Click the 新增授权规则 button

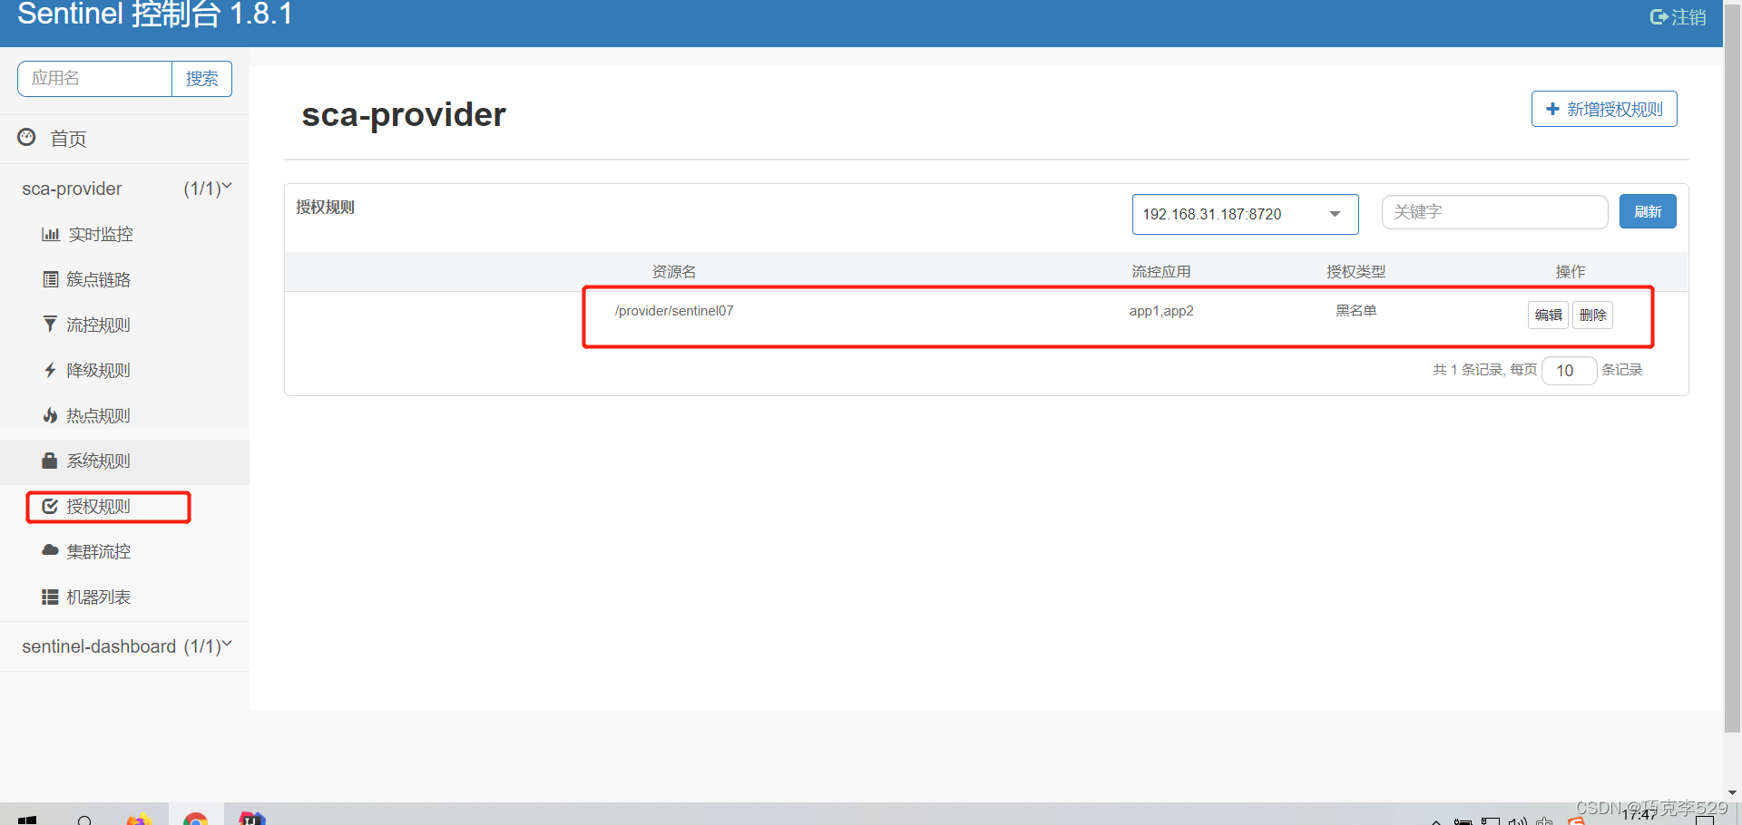tap(1604, 109)
